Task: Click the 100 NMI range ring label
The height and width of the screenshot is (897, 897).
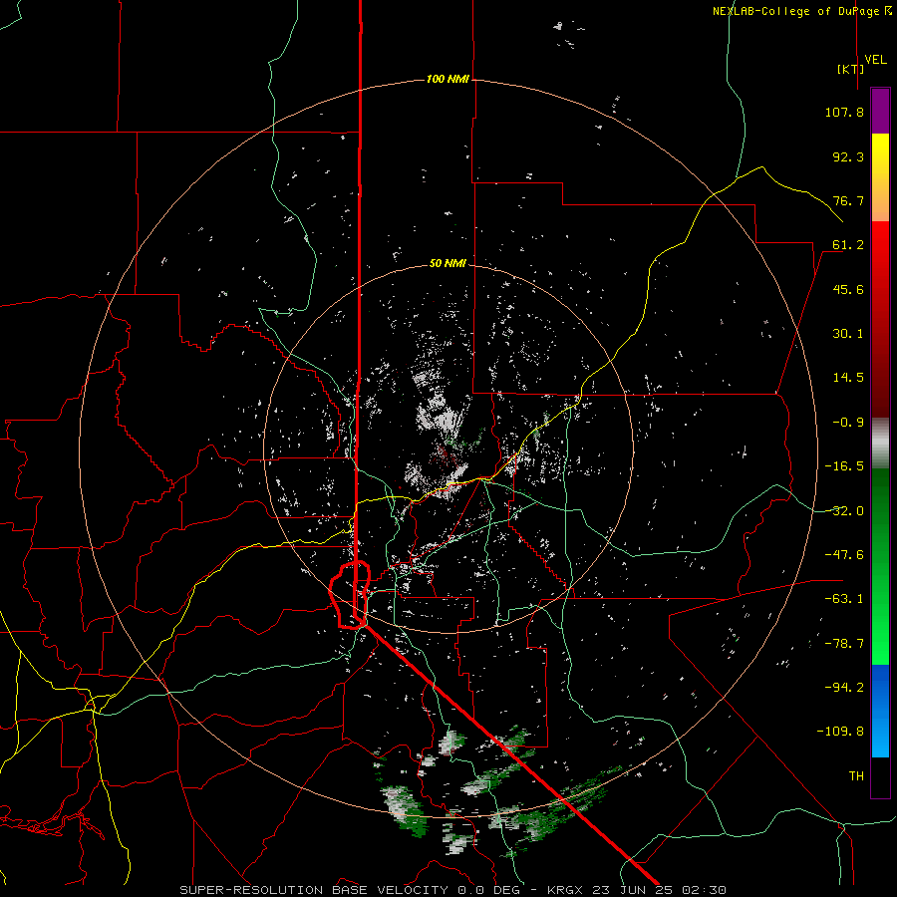Action: pyautogui.click(x=448, y=79)
